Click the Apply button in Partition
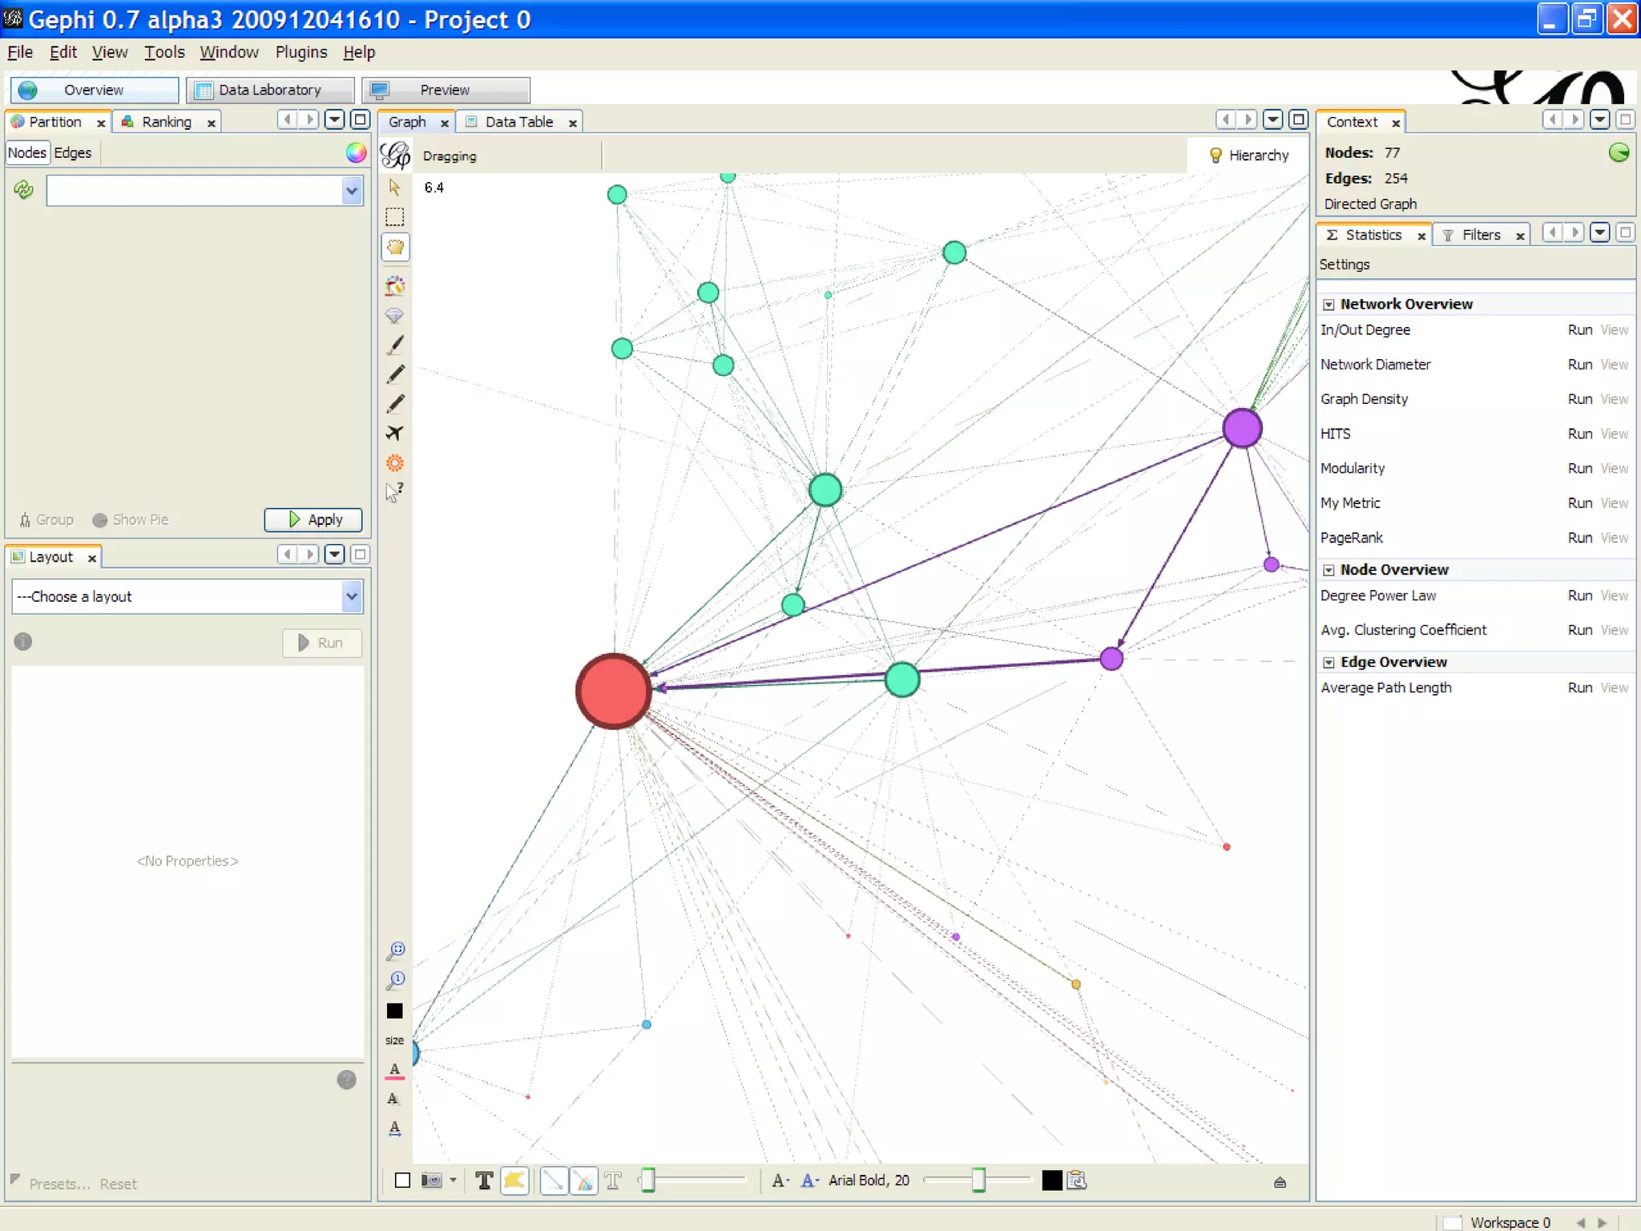The height and width of the screenshot is (1231, 1641). coord(313,519)
